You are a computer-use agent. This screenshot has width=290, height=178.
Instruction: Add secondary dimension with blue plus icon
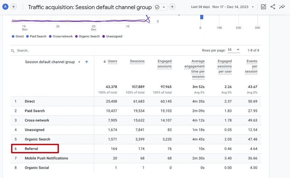click(x=86, y=62)
